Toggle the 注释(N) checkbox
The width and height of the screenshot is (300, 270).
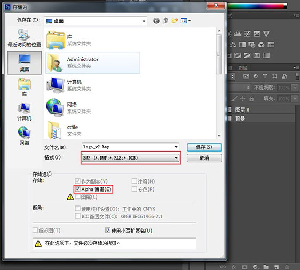(135, 181)
